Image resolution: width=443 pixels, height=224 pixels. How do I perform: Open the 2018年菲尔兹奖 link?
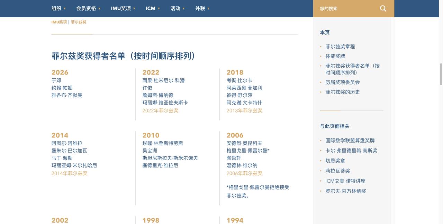(x=245, y=111)
